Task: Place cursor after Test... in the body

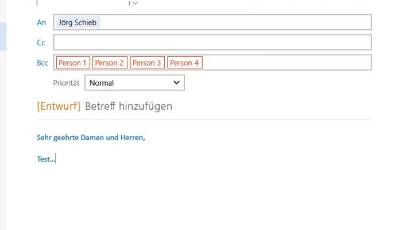Action: pyautogui.click(x=56, y=159)
